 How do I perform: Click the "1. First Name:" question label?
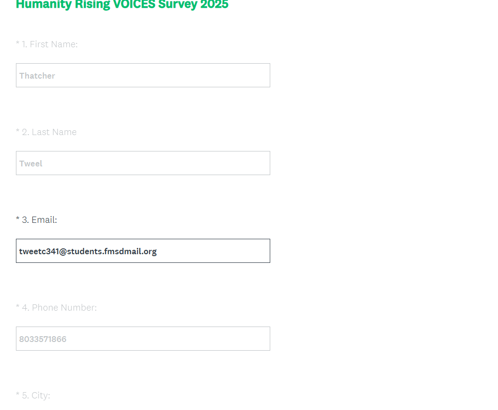click(x=50, y=44)
